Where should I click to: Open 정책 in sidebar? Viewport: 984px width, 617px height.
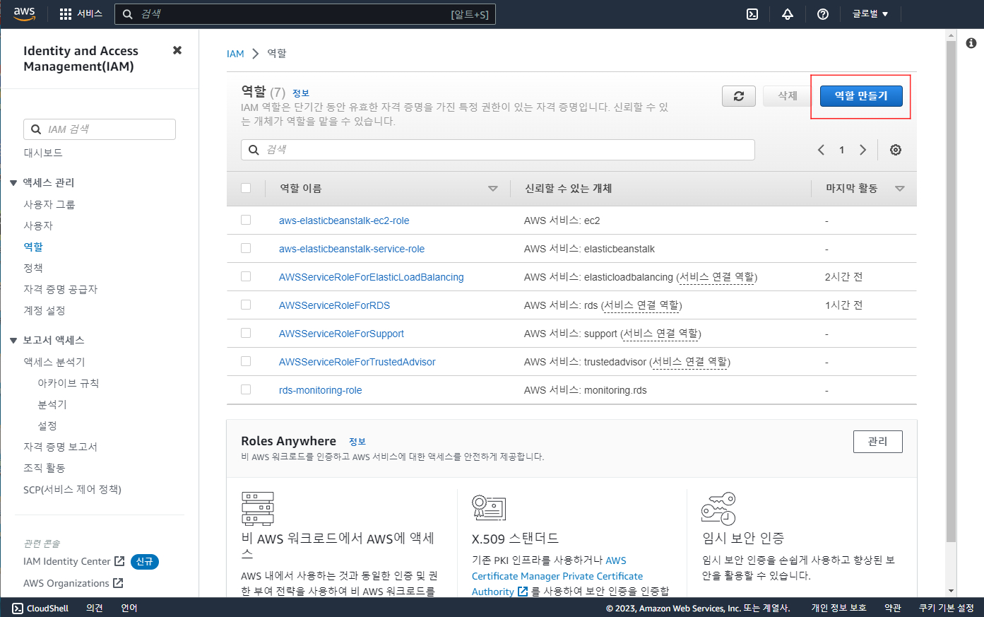pos(33,268)
